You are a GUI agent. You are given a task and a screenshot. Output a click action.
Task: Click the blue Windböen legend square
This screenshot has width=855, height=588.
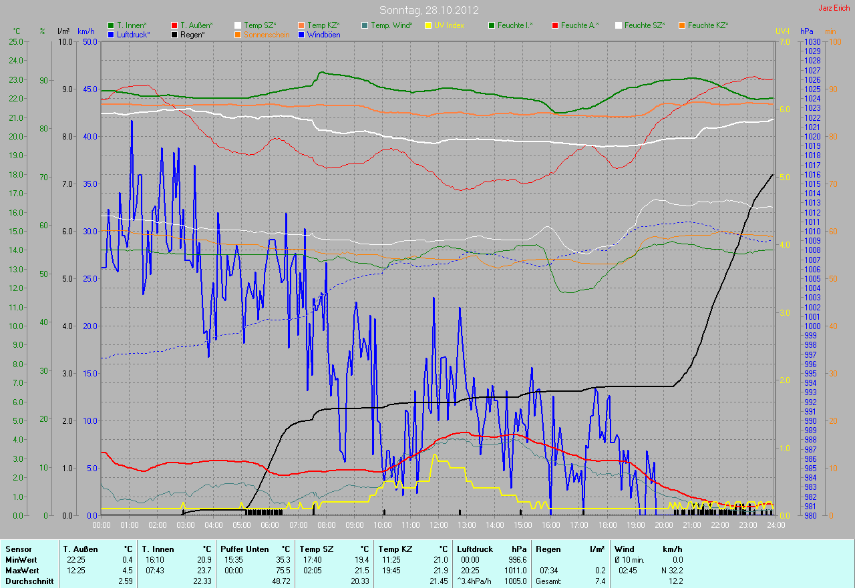coord(301,34)
